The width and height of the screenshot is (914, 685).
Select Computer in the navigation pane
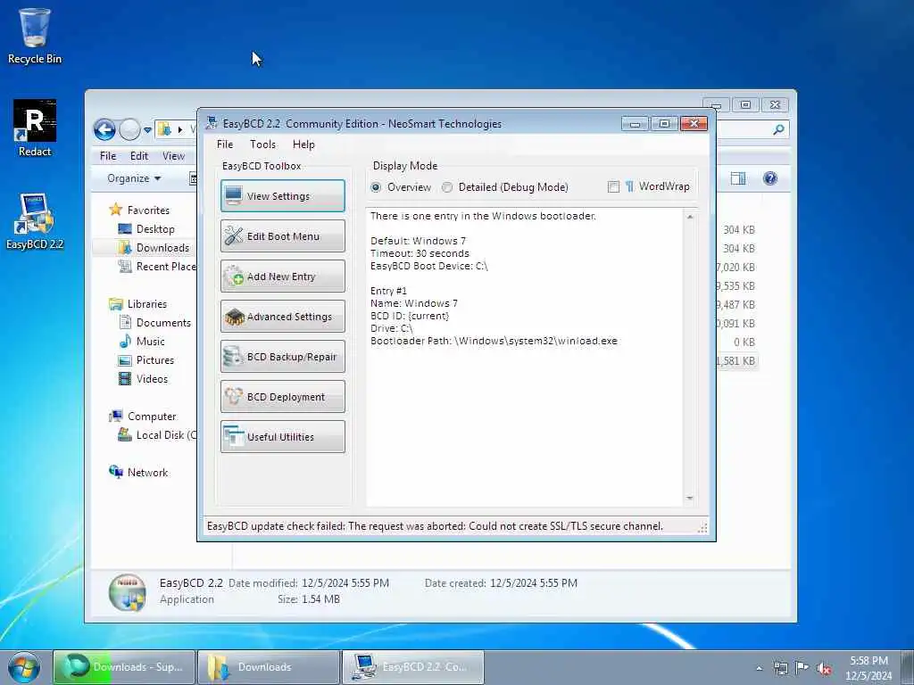143,417
